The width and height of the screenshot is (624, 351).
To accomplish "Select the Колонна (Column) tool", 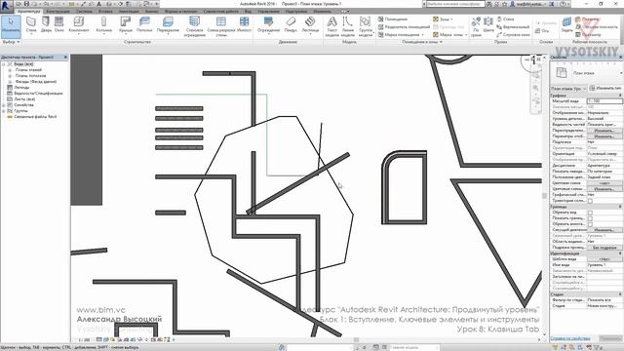I will coord(104,25).
